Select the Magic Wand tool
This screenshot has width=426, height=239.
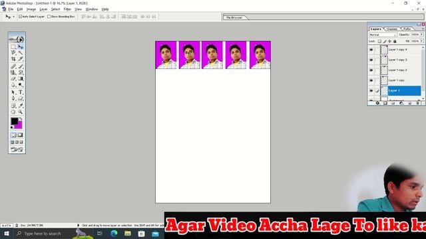click(x=21, y=53)
